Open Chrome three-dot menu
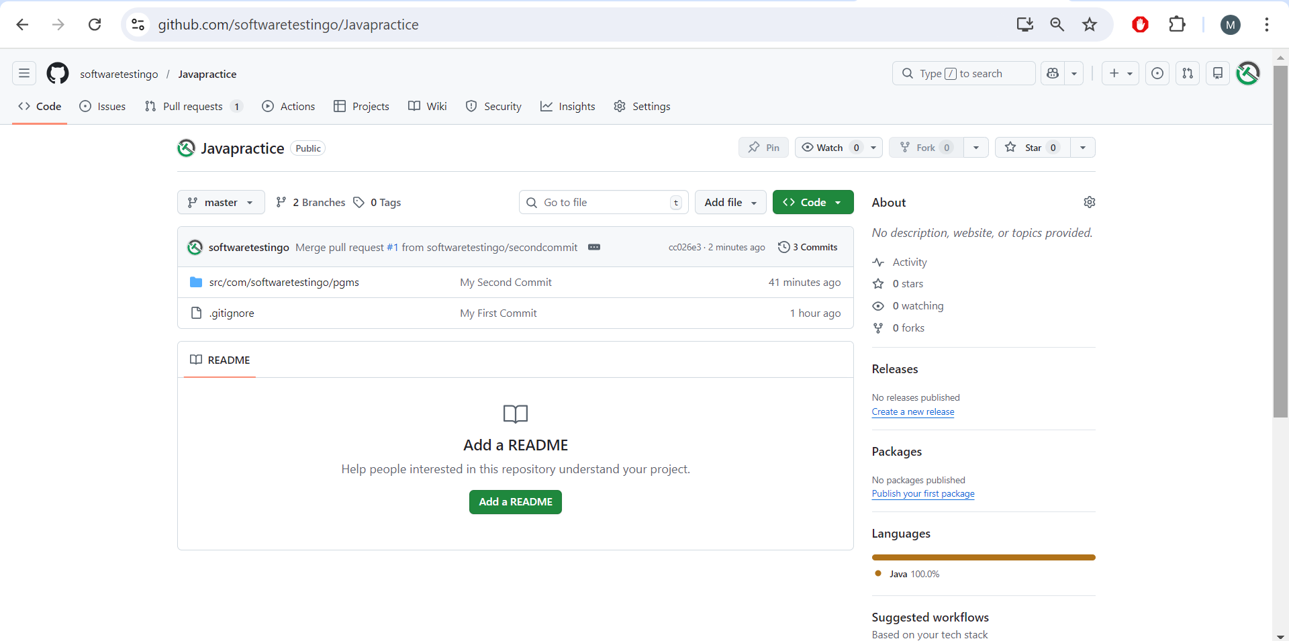 tap(1266, 25)
